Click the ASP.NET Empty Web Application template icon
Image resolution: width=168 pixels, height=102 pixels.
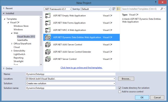(48, 16)
